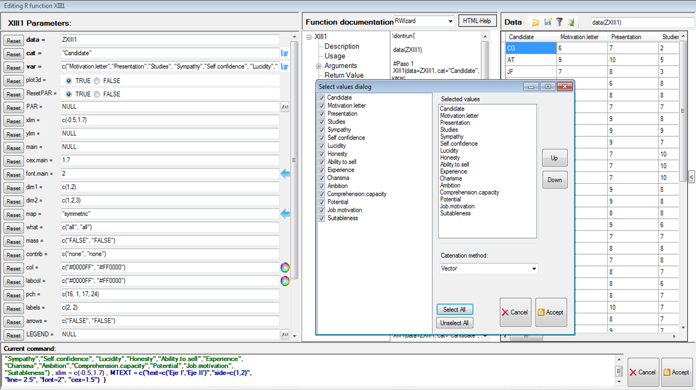Select Return Value in documentation tree
This screenshot has height=390, width=696.
pyautogui.click(x=344, y=75)
